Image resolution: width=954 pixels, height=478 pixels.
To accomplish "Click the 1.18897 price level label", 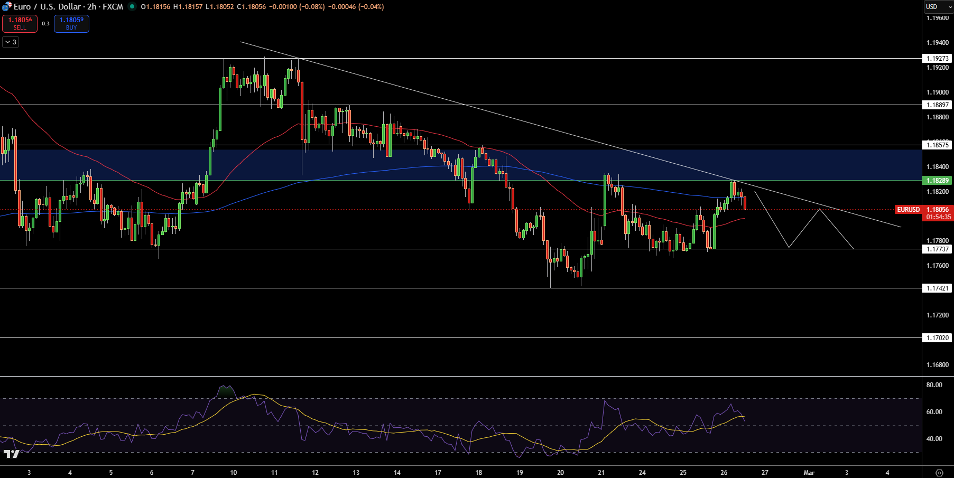I will [x=938, y=105].
